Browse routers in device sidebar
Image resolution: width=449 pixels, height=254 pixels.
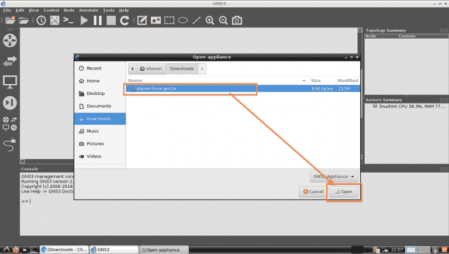10,40
